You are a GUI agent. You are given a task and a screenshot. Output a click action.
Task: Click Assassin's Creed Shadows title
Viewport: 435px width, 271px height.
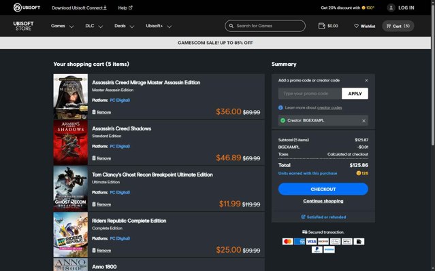click(121, 128)
